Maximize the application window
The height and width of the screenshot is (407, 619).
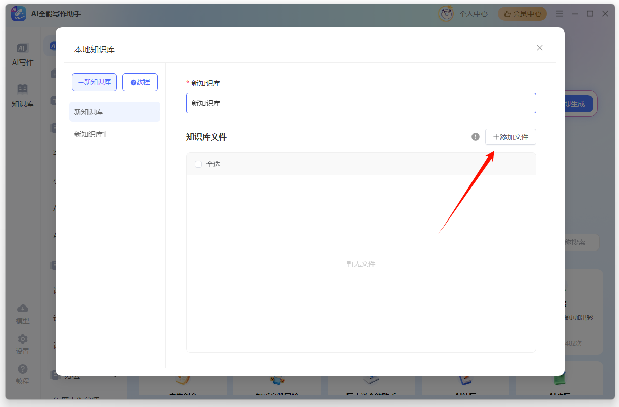pyautogui.click(x=590, y=14)
